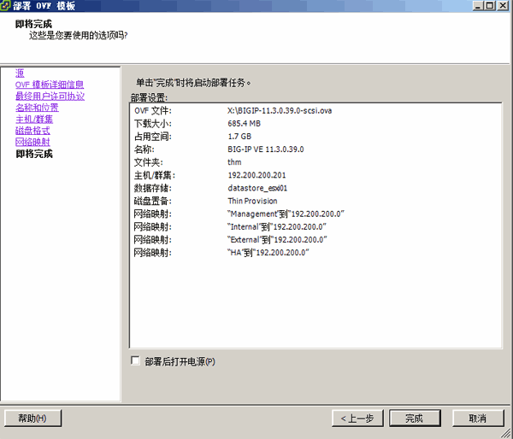Screen dimensions: 513x439
Task: Select the Internal network mapping value
Action: click(x=277, y=227)
